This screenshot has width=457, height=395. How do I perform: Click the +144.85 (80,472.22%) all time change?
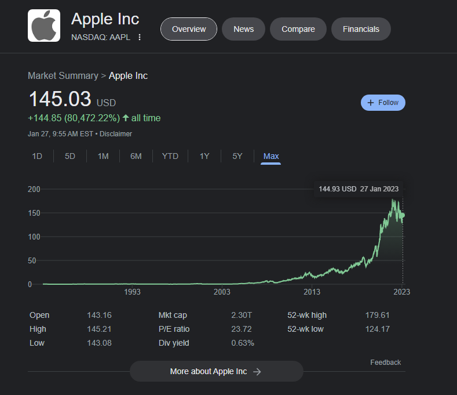[94, 118]
